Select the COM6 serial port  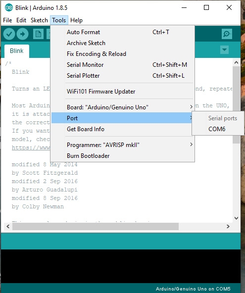[218, 129]
